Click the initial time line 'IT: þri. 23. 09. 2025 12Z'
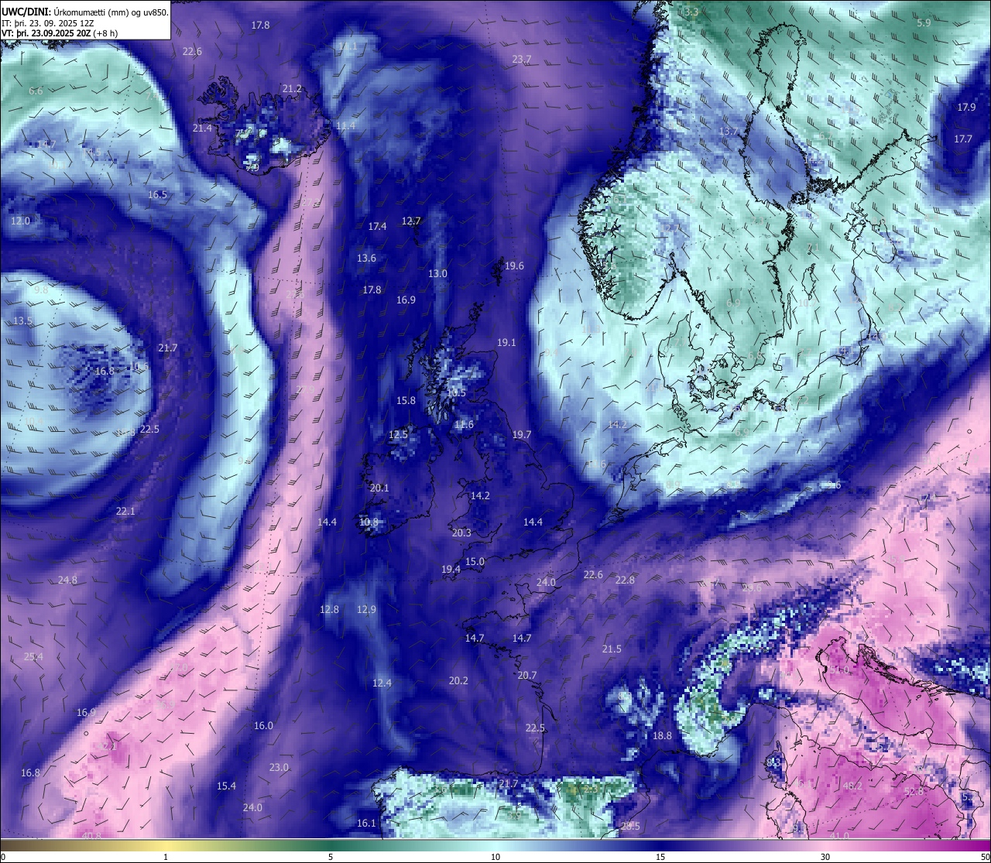The height and width of the screenshot is (863, 991). pos(47,23)
